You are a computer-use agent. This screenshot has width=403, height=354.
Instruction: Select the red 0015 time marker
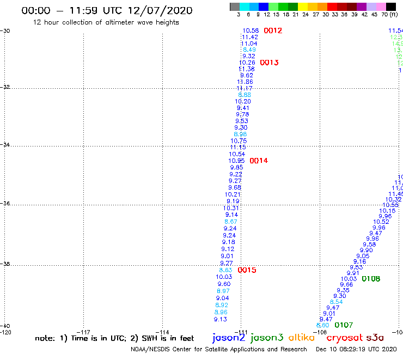tap(247, 270)
